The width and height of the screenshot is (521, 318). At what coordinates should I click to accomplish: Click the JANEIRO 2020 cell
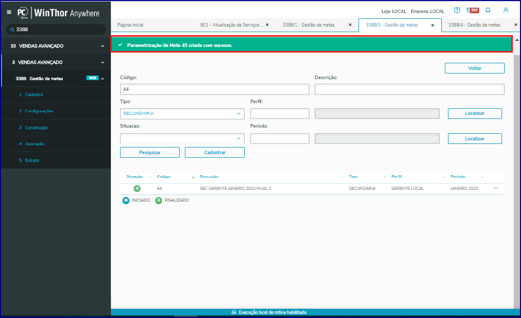(x=464, y=188)
